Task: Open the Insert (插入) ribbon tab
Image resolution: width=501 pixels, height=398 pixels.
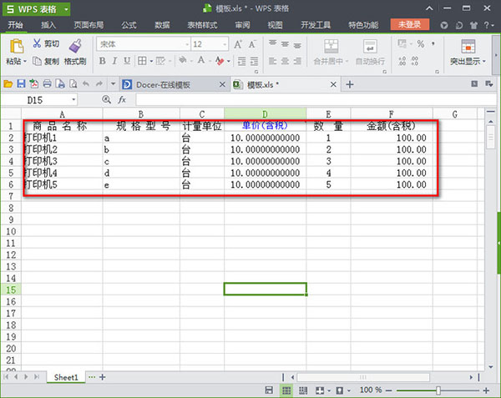Action: (49, 25)
